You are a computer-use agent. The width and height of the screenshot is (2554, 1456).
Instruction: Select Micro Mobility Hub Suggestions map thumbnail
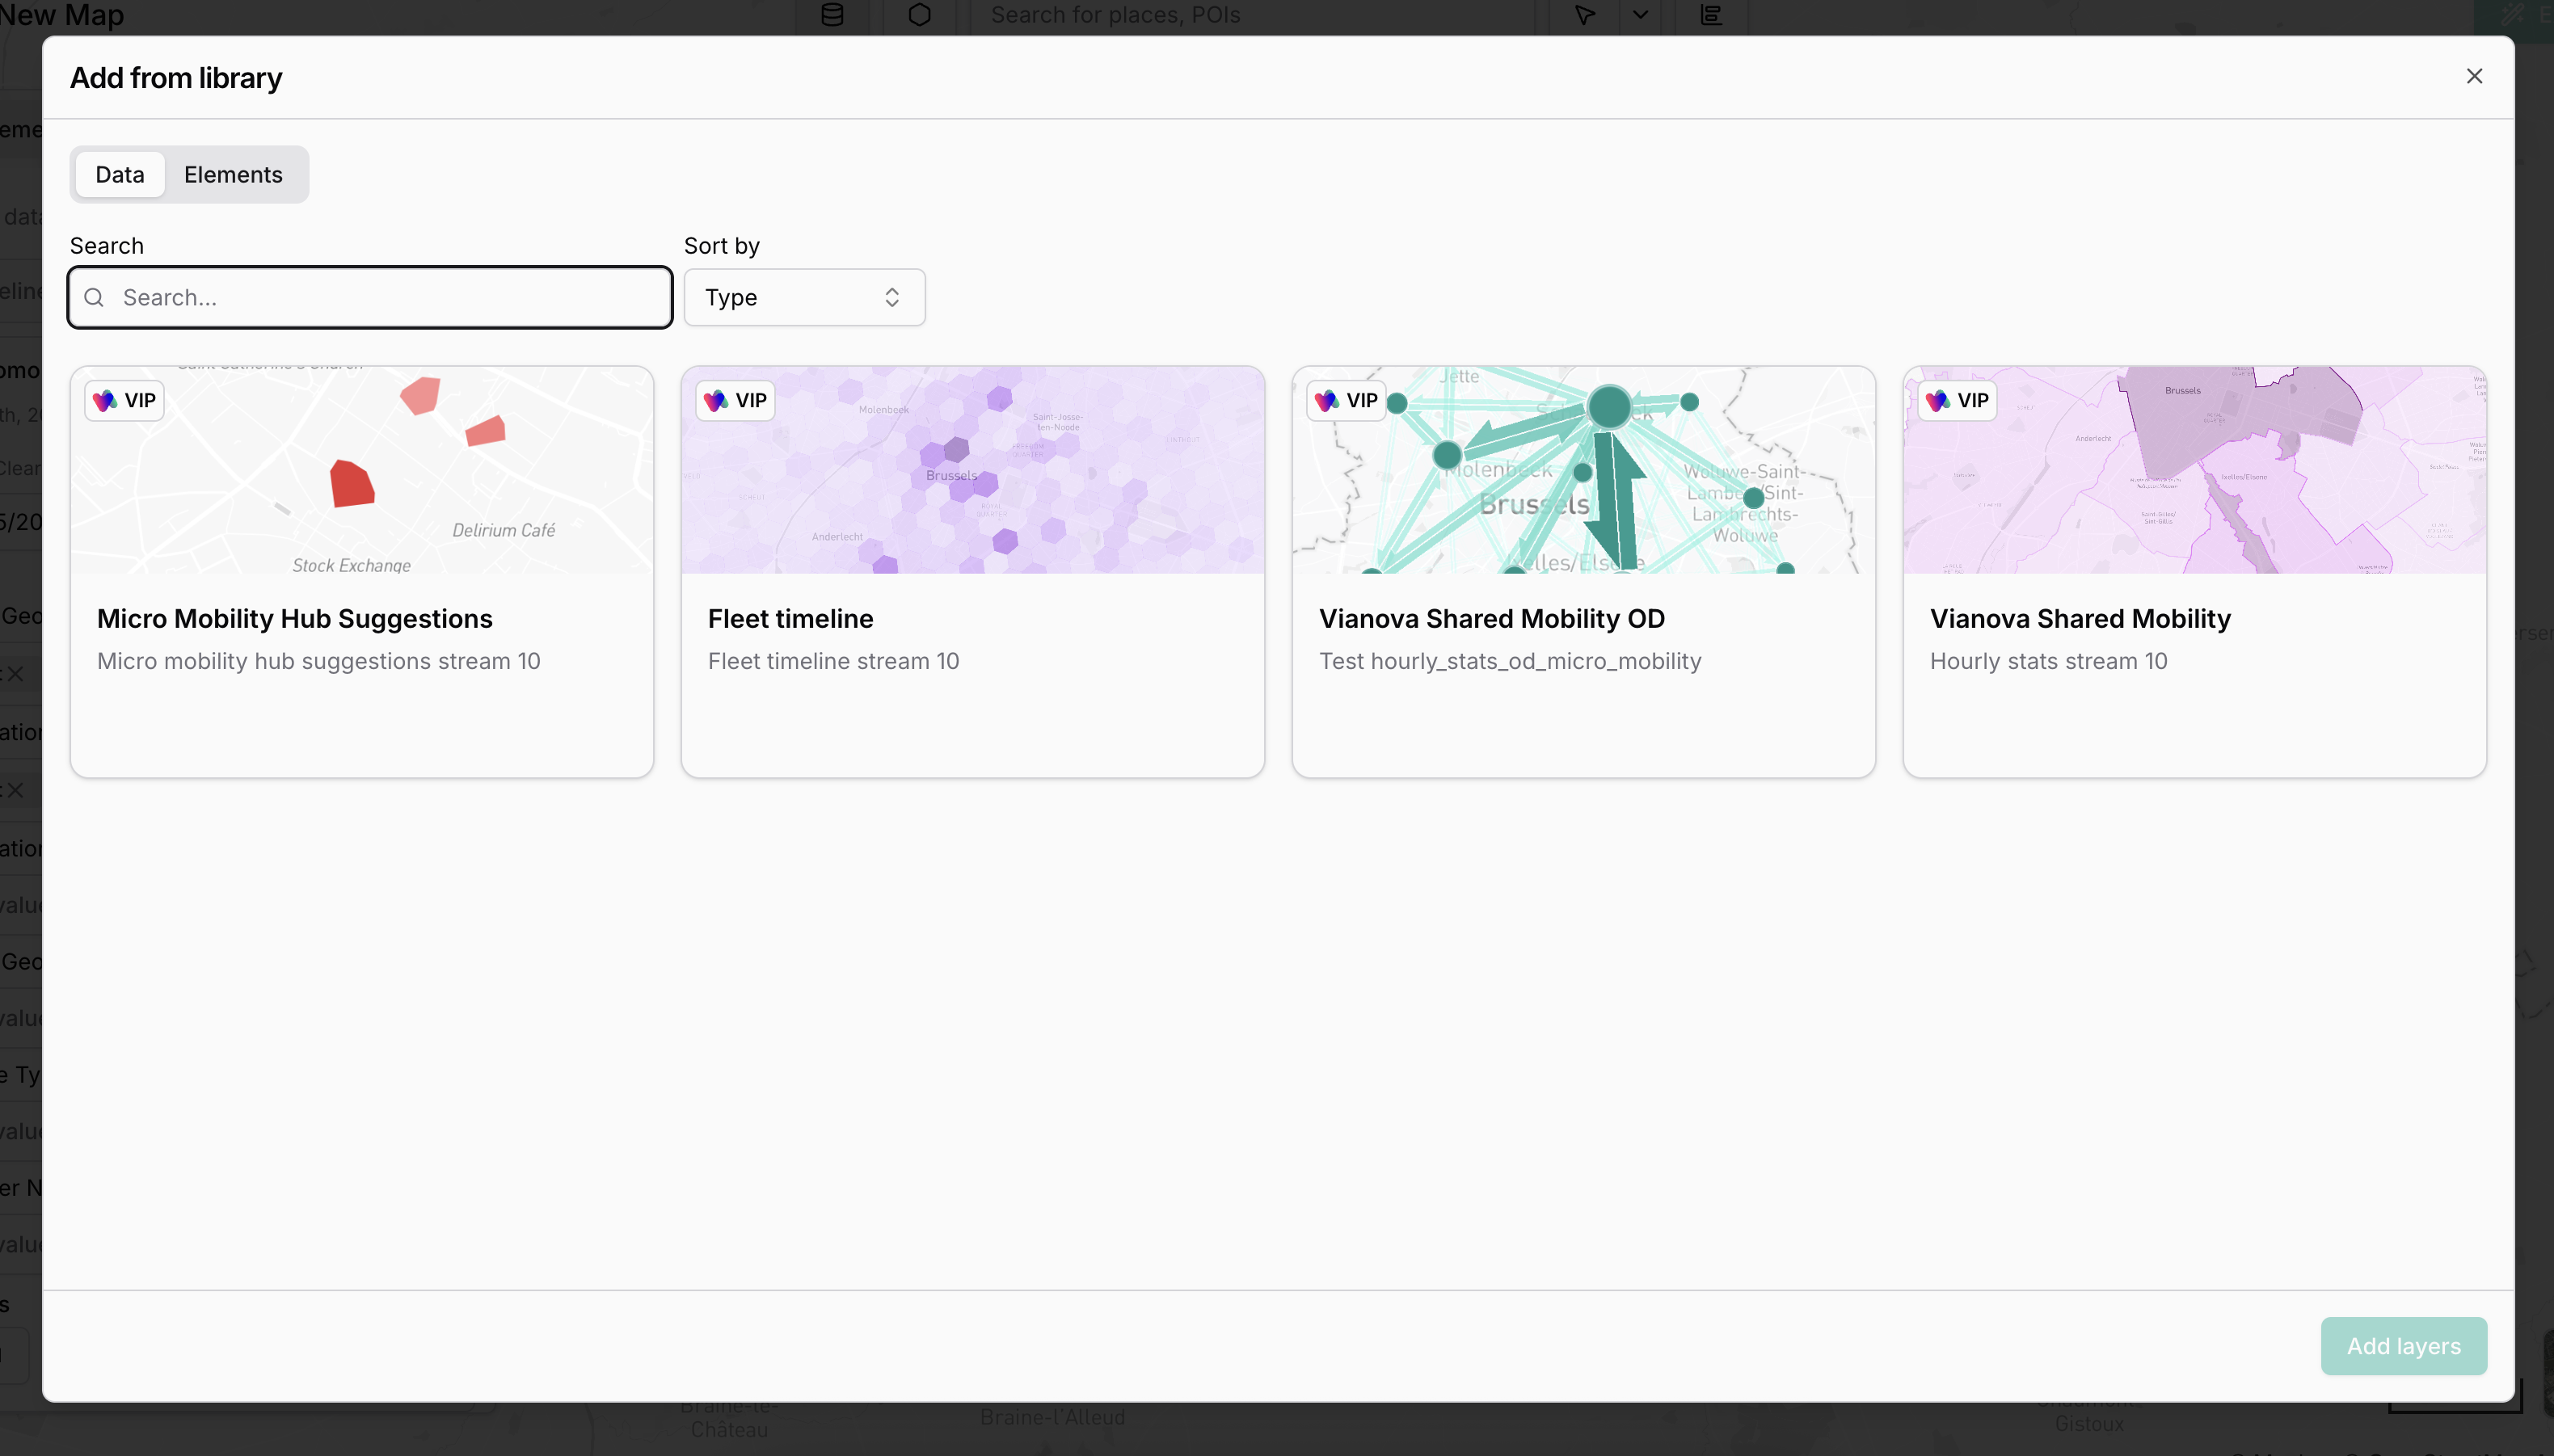click(362, 470)
